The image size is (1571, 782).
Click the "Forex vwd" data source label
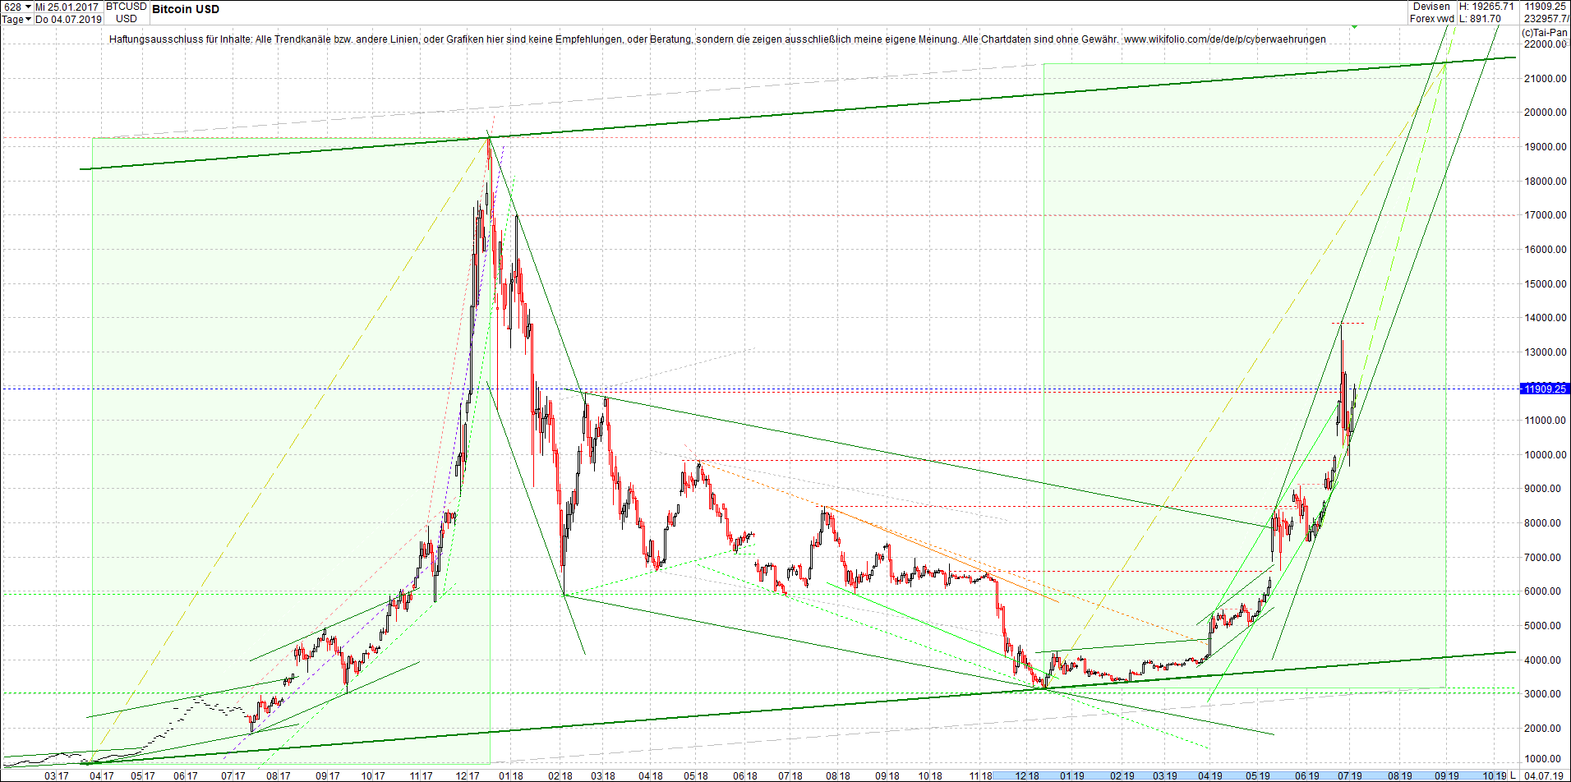[x=1431, y=17]
